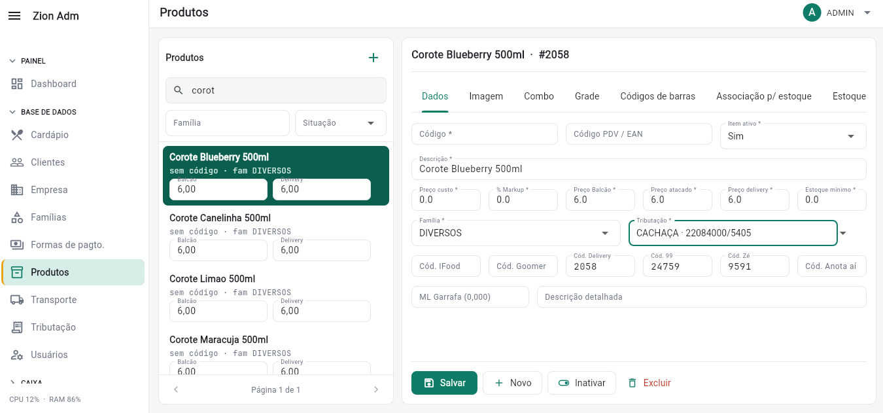Select Corote Limao 500ml in list
Viewport: 883px width, 413px height.
276,297
